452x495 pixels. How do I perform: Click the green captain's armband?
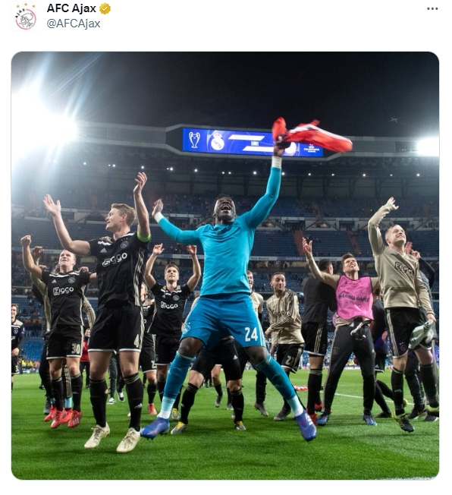point(143,237)
